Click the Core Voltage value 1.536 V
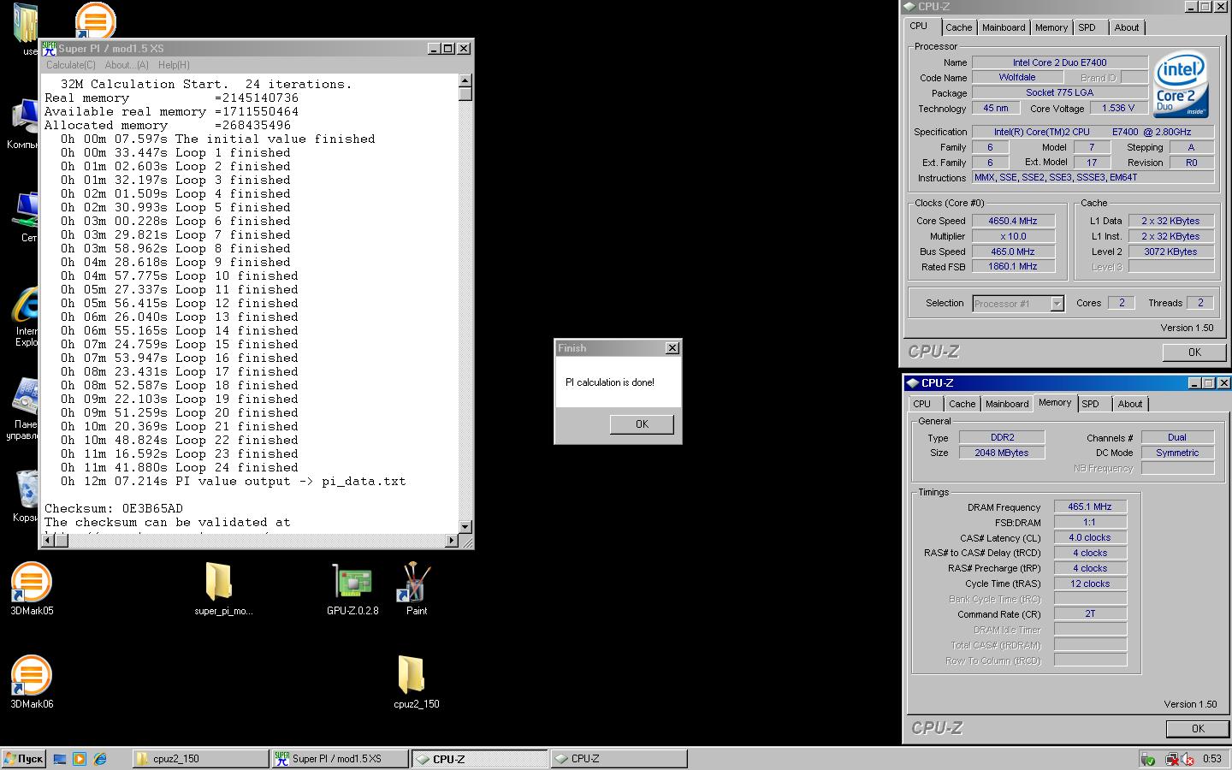The image size is (1232, 770). (1119, 109)
